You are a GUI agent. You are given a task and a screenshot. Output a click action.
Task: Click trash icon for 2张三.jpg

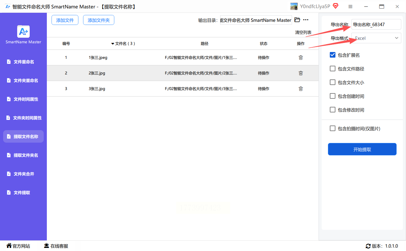(300, 73)
